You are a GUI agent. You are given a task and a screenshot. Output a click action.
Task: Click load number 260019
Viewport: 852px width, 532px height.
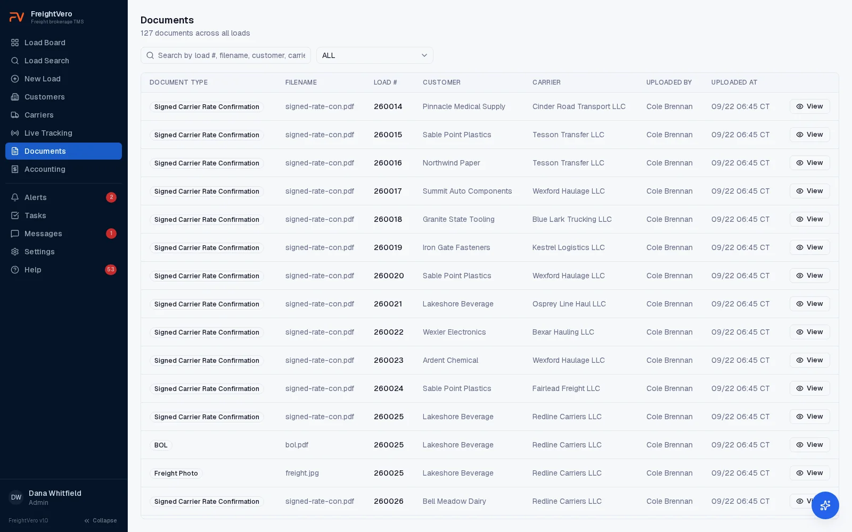pos(388,247)
